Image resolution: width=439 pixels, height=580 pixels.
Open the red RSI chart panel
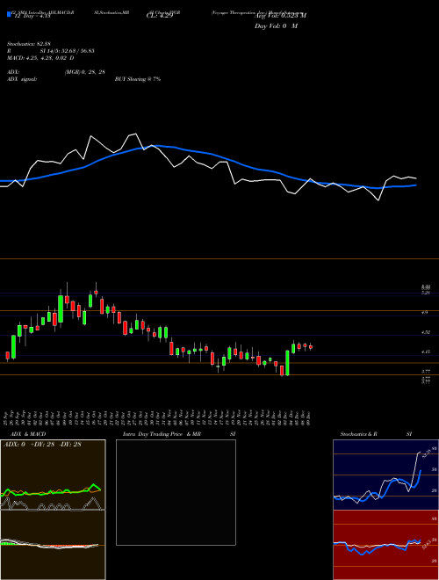pos(385,545)
